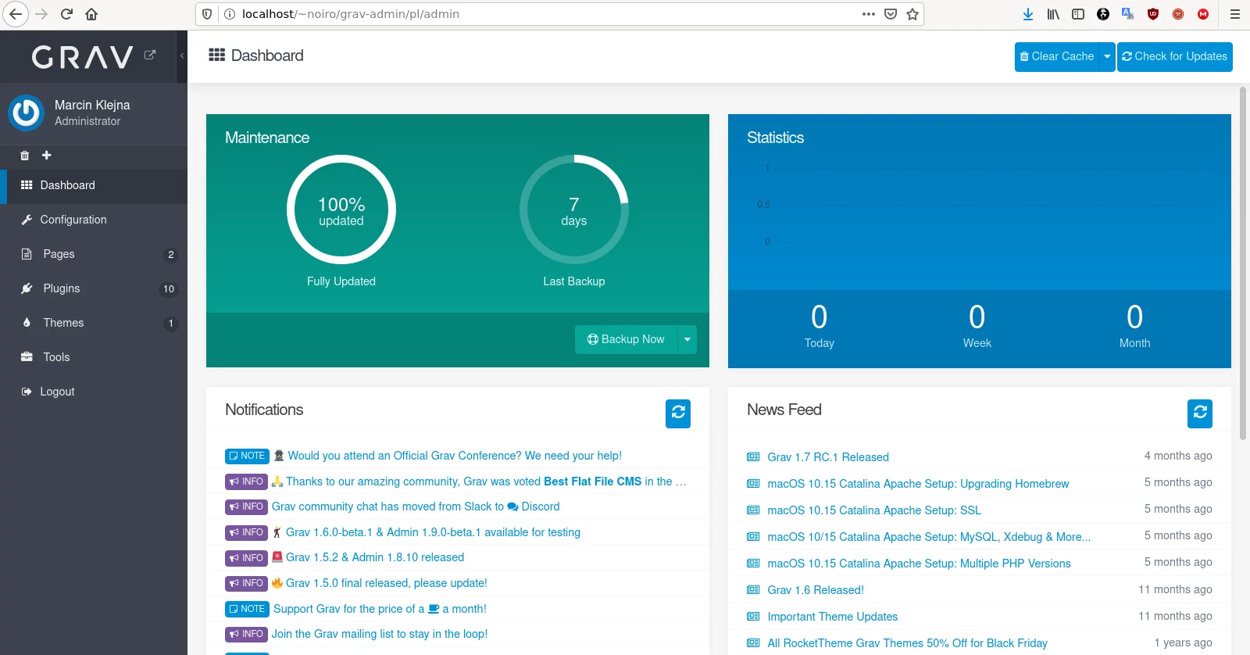Open the browser Downloads arrow icon
1250x655 pixels.
(x=1028, y=14)
